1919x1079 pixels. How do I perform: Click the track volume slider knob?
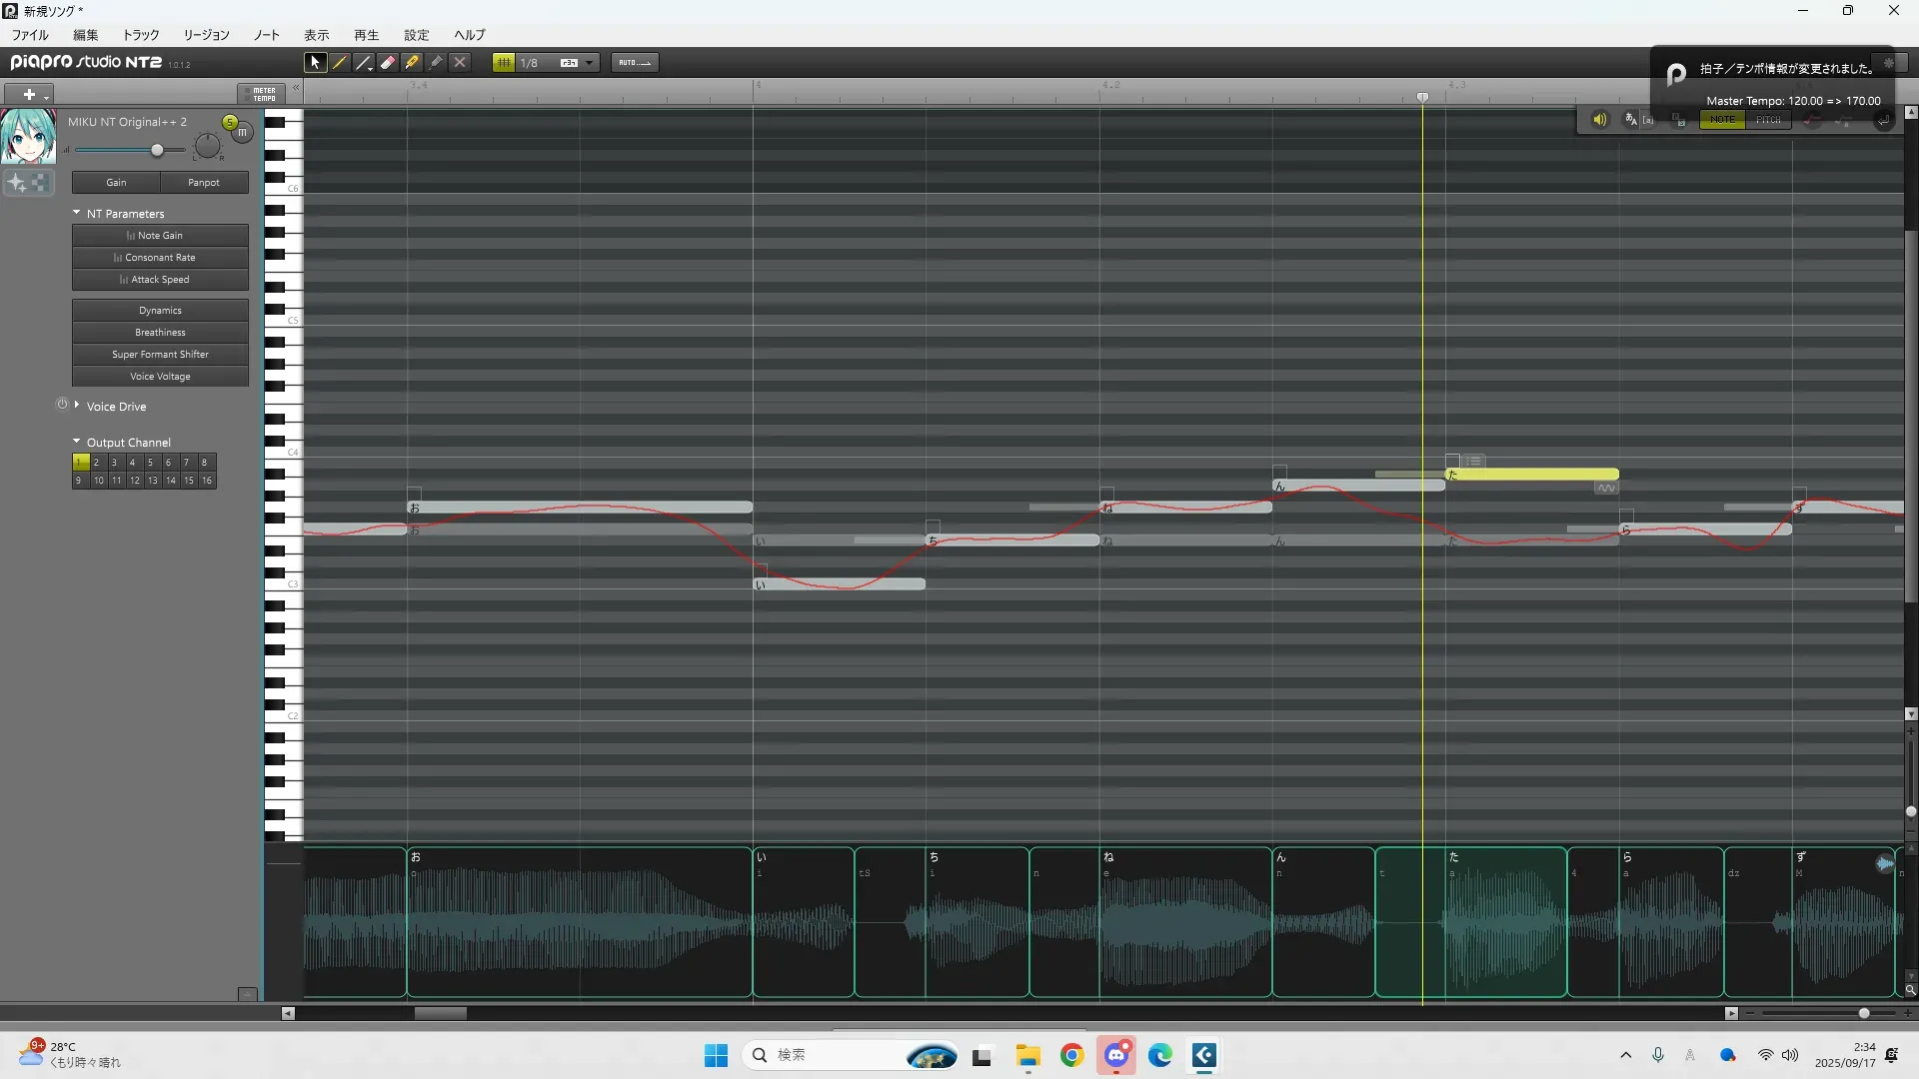tap(157, 150)
